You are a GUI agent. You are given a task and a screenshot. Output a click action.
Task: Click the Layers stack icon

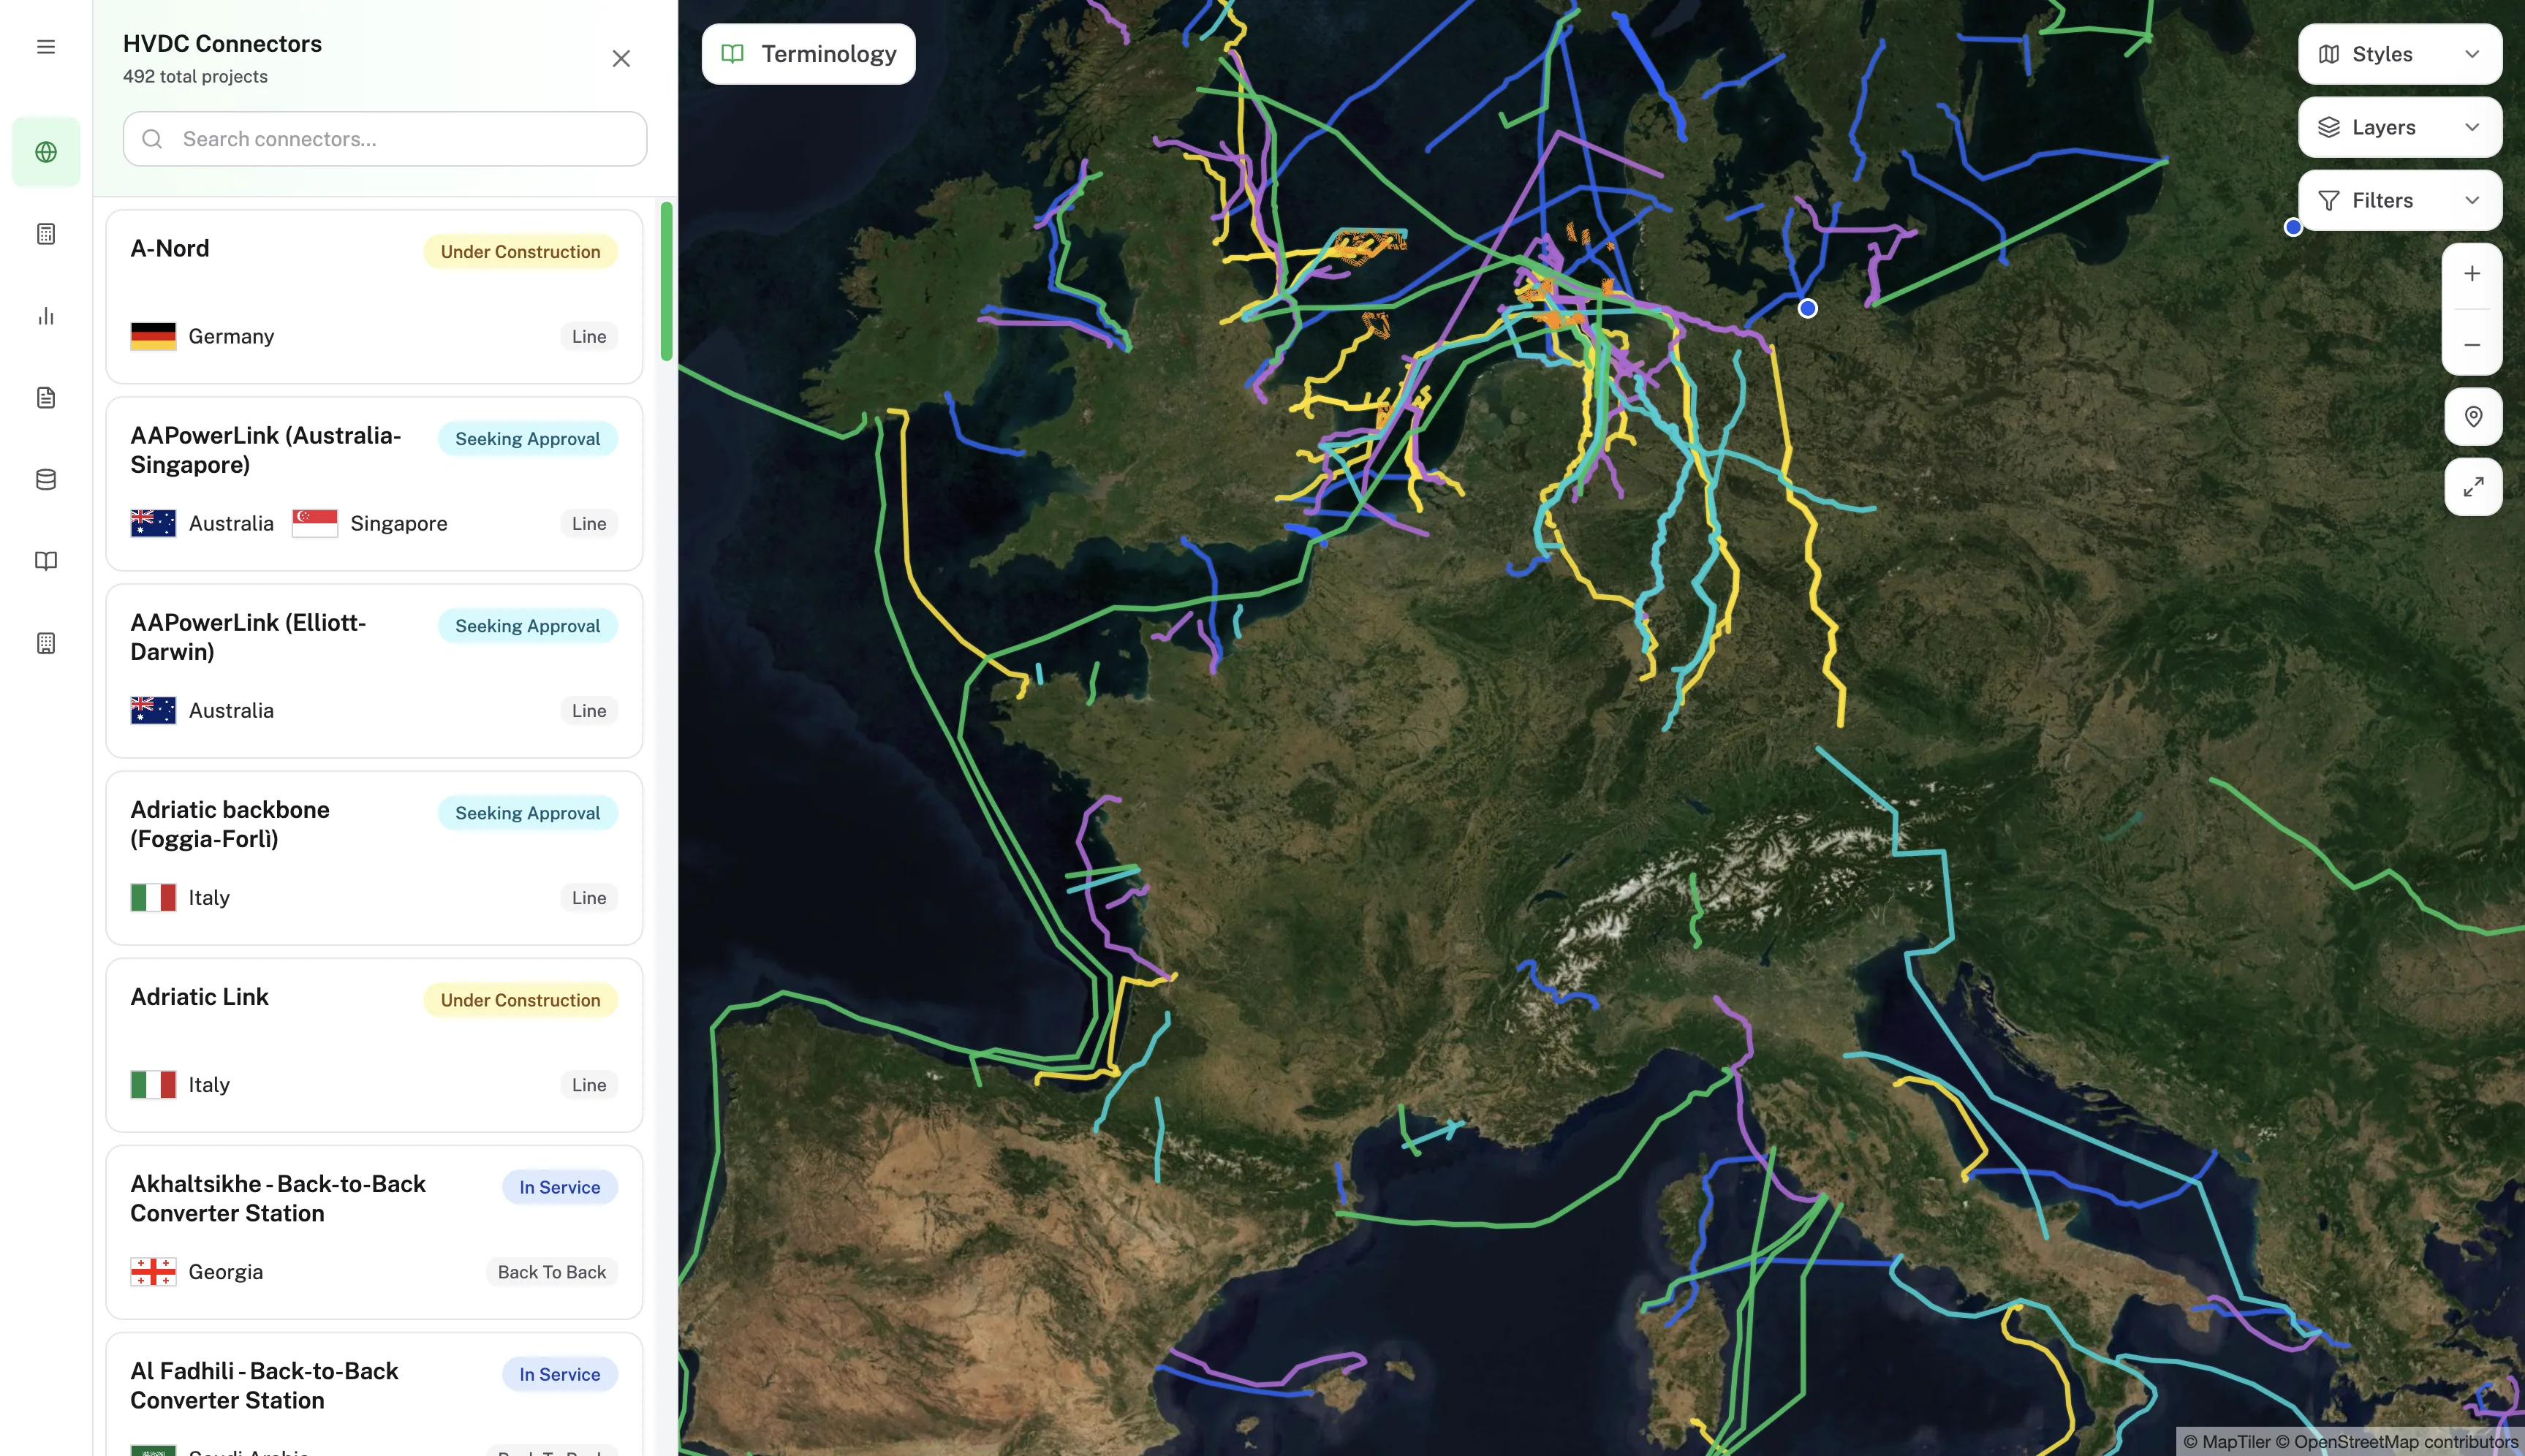point(2329,127)
